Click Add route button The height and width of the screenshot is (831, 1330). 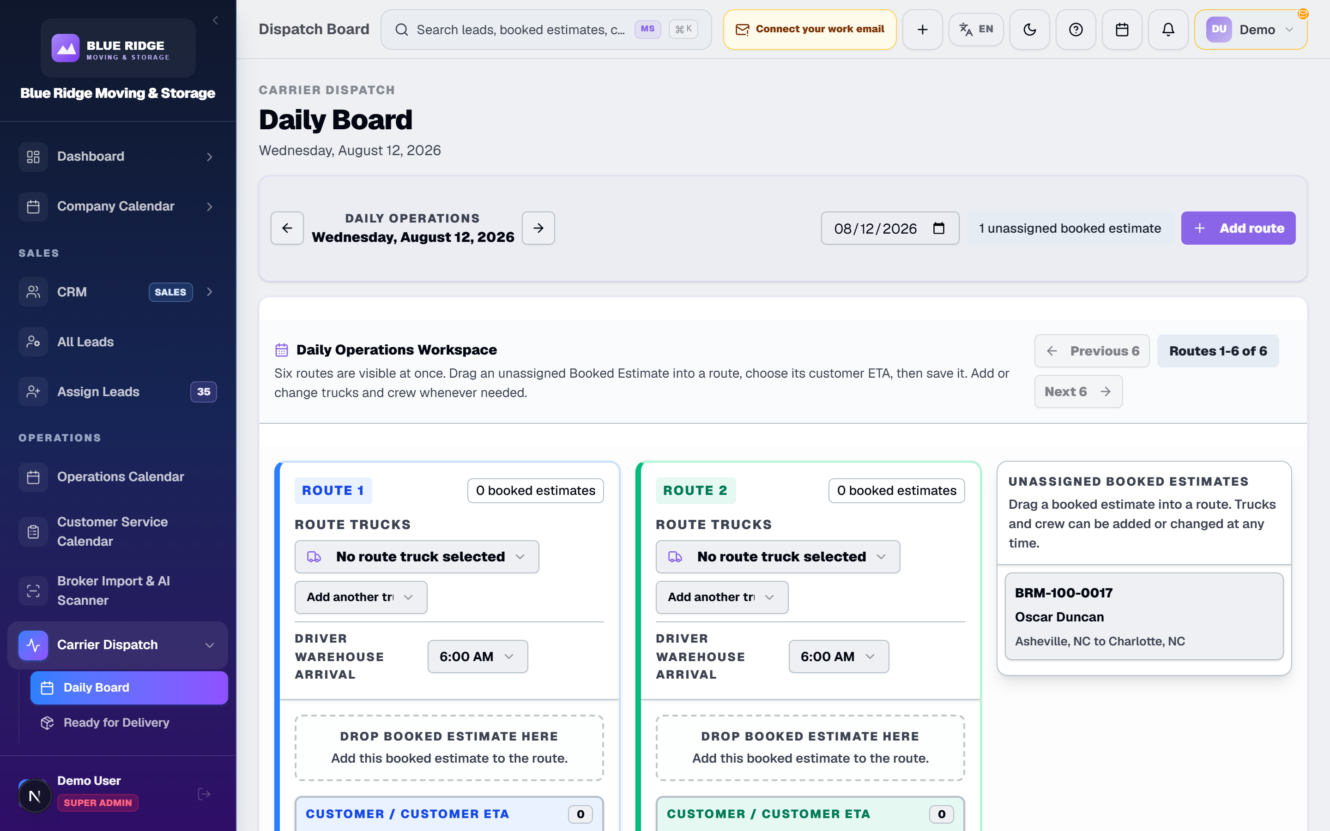[1238, 228]
